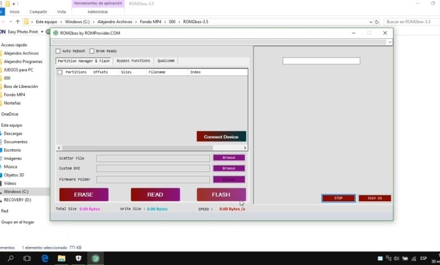Click the red ERASE button
This screenshot has height=265, width=440.
[83, 195]
